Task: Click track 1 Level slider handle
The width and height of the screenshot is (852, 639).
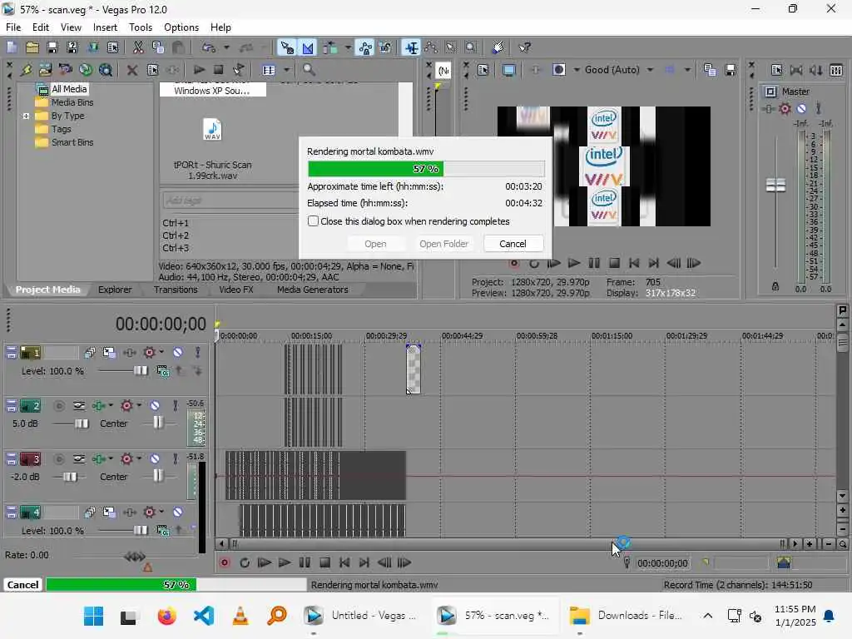Action: pyautogui.click(x=140, y=370)
